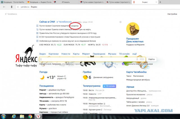
Task: Open Карты service link
Action: (76, 54)
